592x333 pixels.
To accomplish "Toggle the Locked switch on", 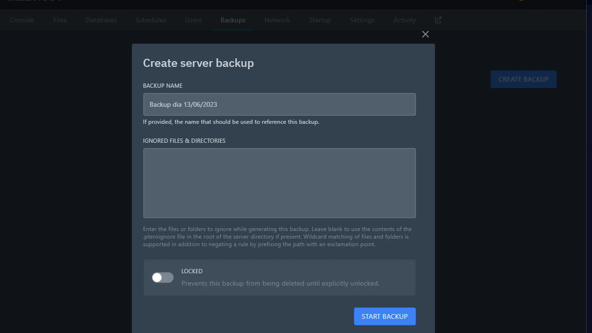I will [163, 277].
